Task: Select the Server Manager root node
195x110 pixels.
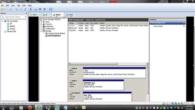Action: [x=51, y=20]
